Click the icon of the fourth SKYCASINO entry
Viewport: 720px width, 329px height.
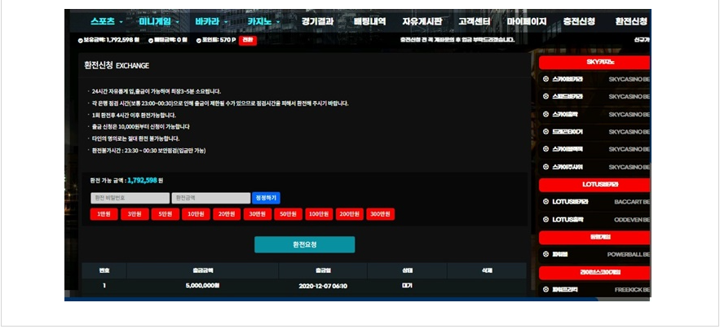point(545,131)
